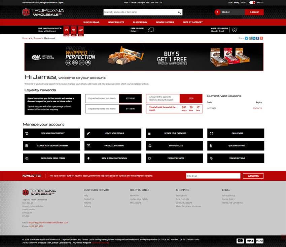286x247 pixels.
Task: Open footer Privacy Policy link
Action: (228, 196)
